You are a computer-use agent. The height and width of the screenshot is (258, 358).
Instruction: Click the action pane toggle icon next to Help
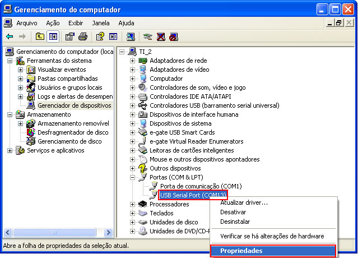pos(113,36)
